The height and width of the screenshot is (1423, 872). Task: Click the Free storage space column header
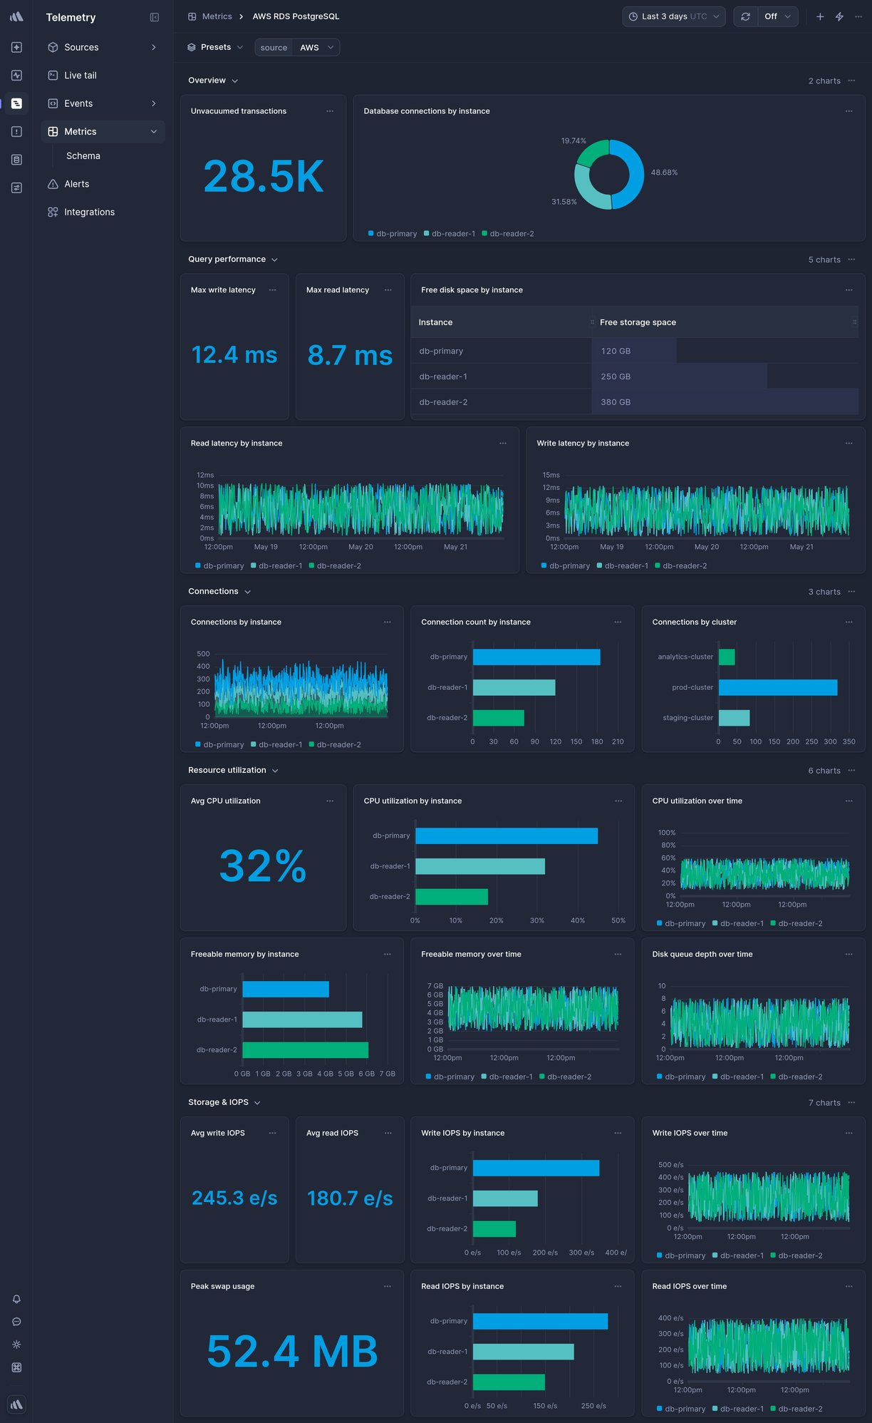coord(725,322)
